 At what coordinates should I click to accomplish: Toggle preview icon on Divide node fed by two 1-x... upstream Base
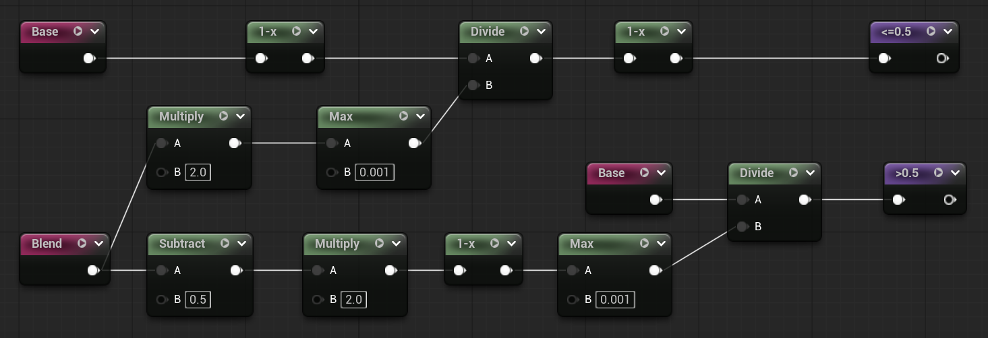coord(525,32)
